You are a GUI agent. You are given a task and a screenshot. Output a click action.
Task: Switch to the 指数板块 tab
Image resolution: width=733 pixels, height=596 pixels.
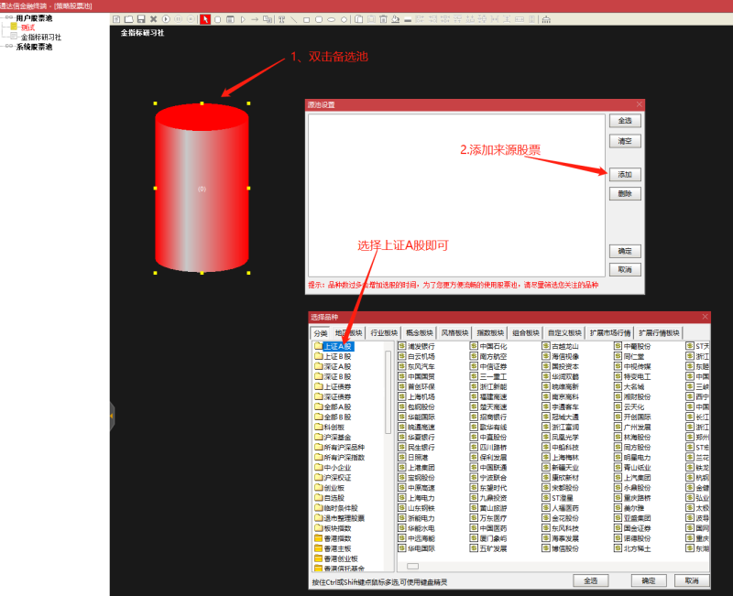pyautogui.click(x=490, y=333)
